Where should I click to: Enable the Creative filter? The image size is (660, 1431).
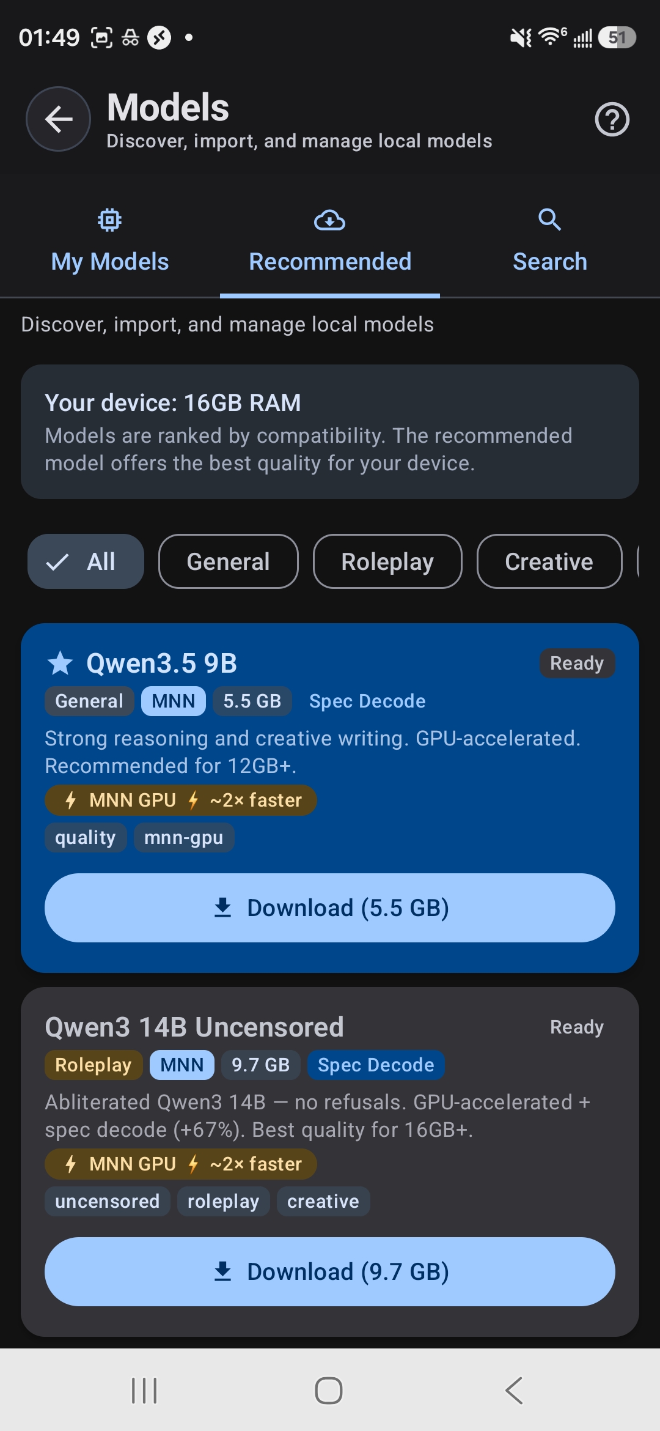pyautogui.click(x=548, y=561)
